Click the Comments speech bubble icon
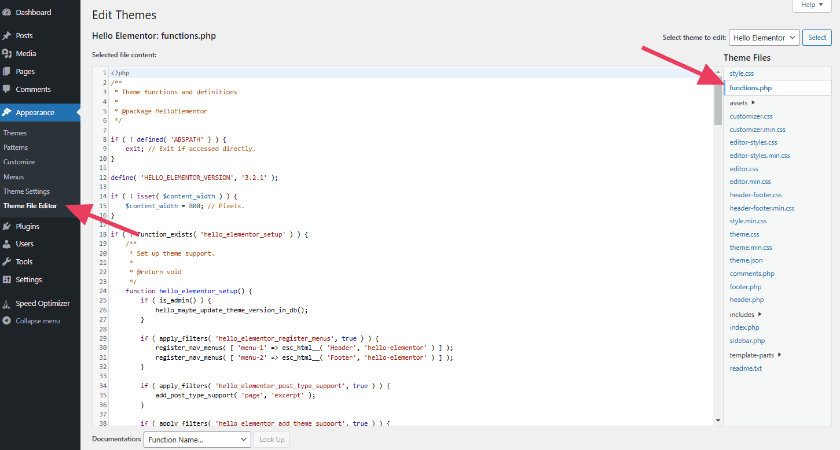The width and height of the screenshot is (840, 450). 7,90
